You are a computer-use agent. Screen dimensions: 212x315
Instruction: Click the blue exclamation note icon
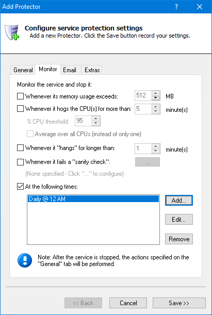pyautogui.click(x=25, y=260)
